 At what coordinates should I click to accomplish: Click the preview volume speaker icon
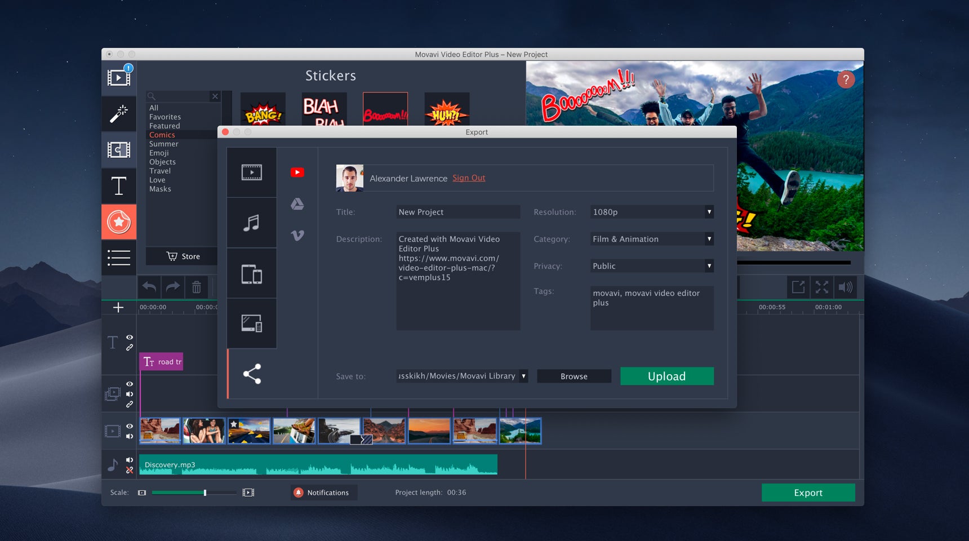click(x=846, y=287)
